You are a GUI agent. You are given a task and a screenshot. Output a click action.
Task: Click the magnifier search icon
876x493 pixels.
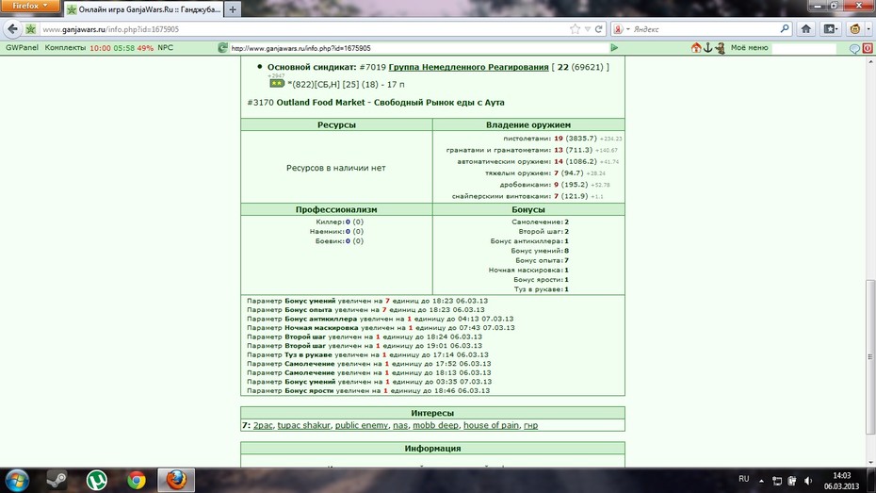785,28
